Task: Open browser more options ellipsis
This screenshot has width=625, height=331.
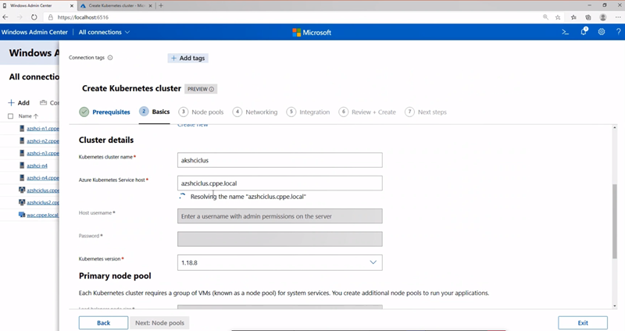Action: [x=618, y=17]
